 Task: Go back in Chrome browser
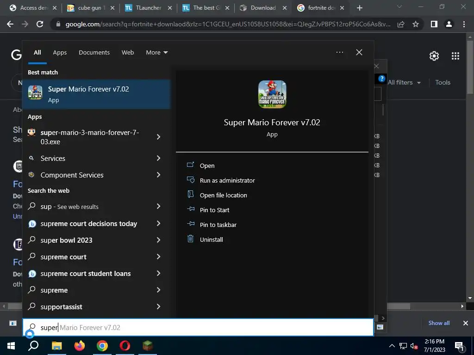(10, 24)
